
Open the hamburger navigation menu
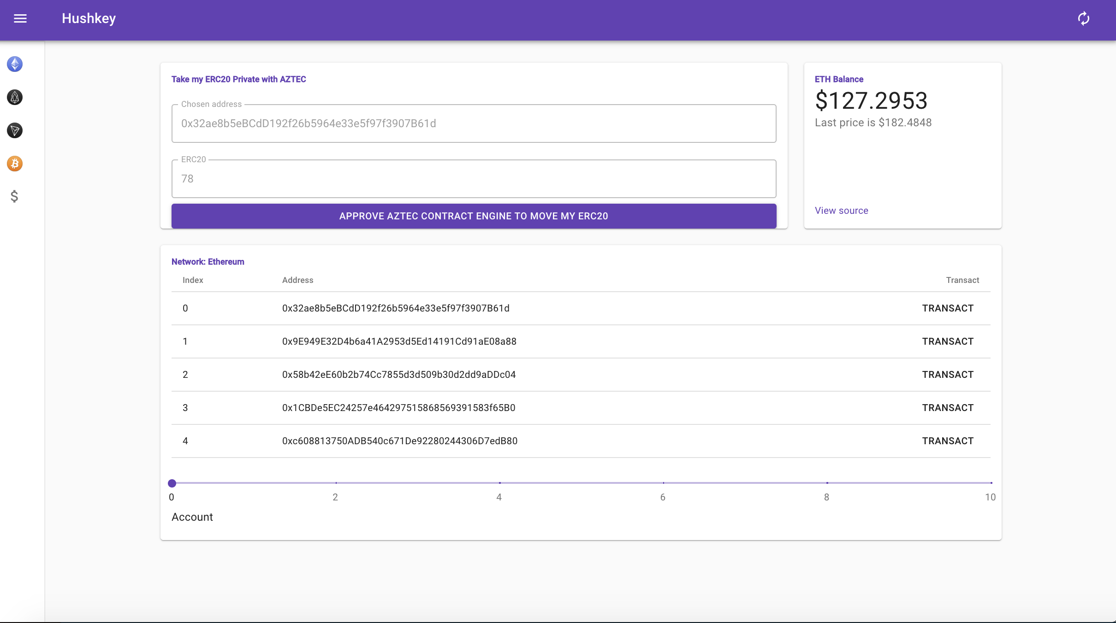20,18
